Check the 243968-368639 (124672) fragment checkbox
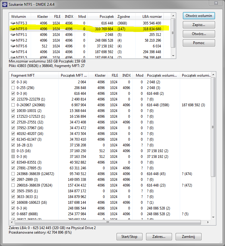Screen dimensions: 225x246 [13, 174]
